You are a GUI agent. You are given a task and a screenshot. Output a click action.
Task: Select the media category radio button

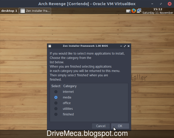tap(56, 97)
